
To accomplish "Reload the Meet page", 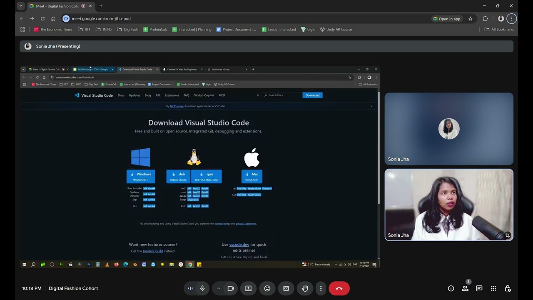I will (42, 19).
